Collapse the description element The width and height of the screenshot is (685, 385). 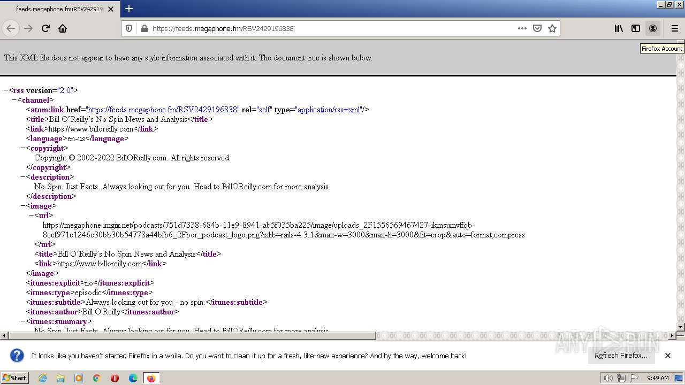[x=23, y=177]
